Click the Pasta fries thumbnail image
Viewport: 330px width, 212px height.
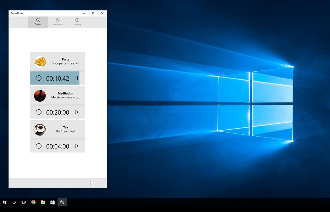pos(40,61)
